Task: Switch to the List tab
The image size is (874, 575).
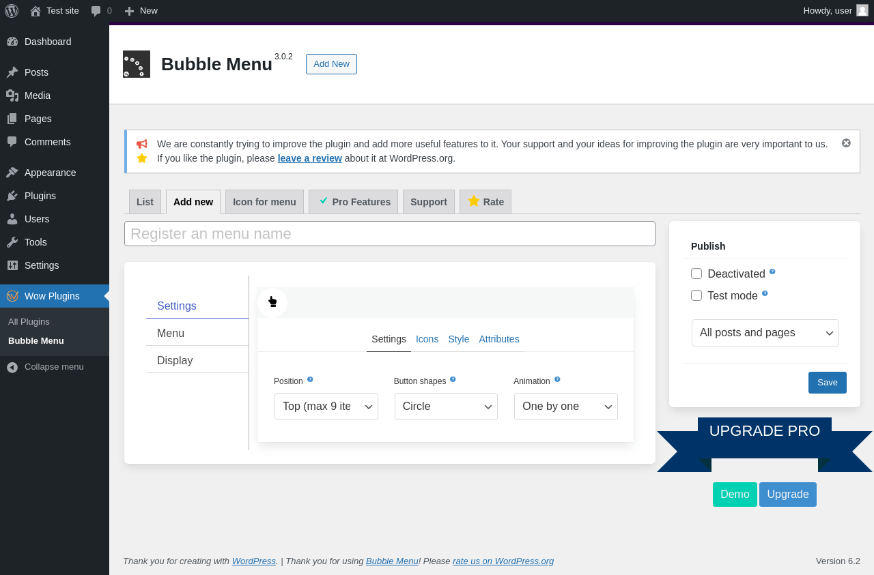Action: point(145,202)
